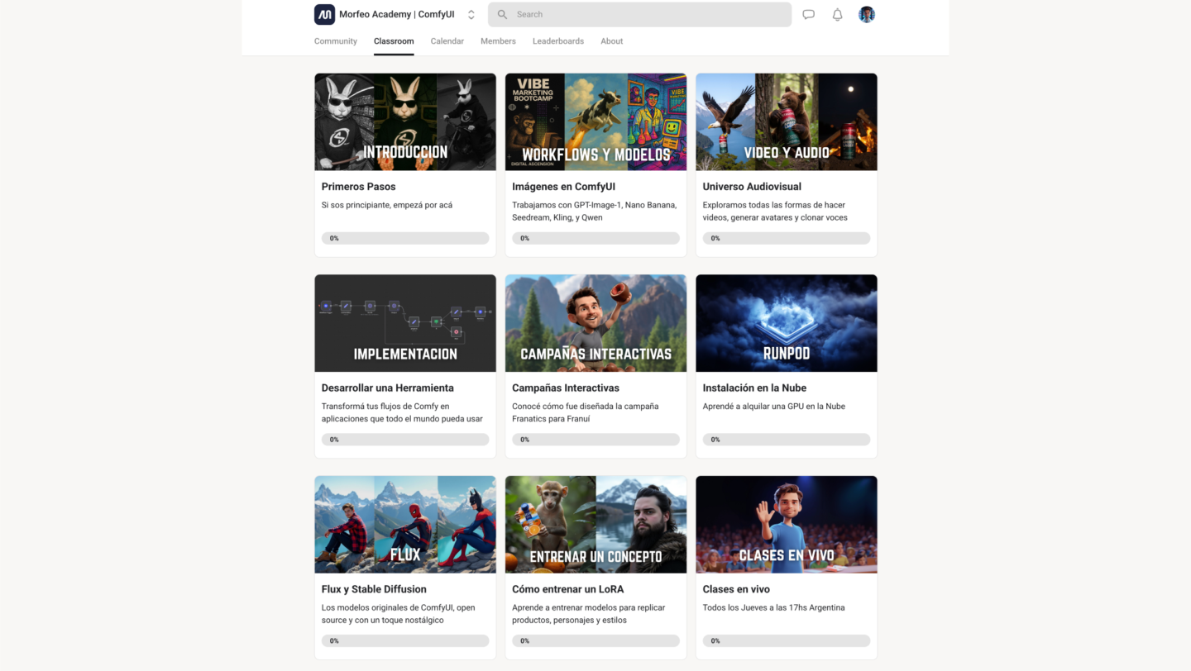Click the Universo Audiovisual progress bar
The width and height of the screenshot is (1191, 671).
787,238
